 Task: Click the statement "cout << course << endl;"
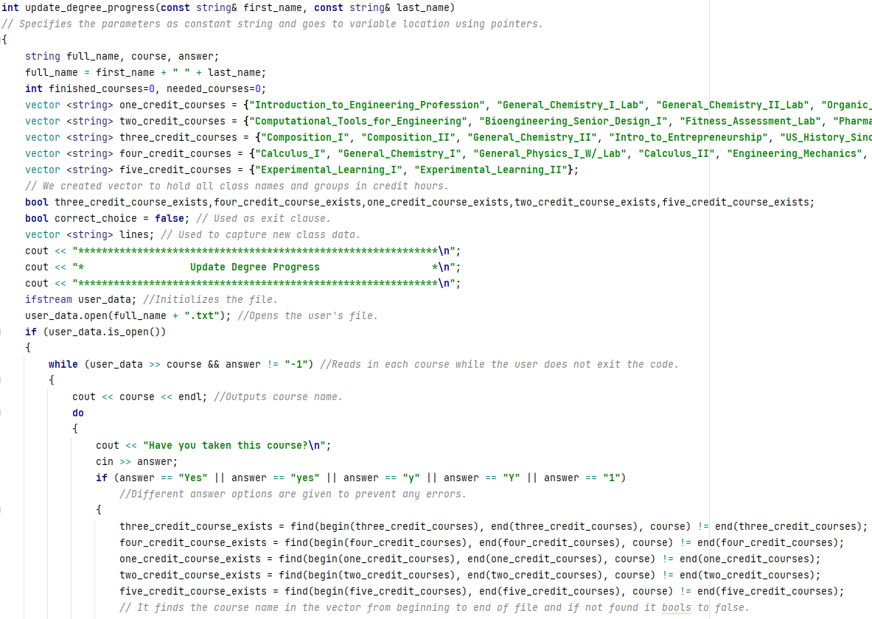(139, 396)
